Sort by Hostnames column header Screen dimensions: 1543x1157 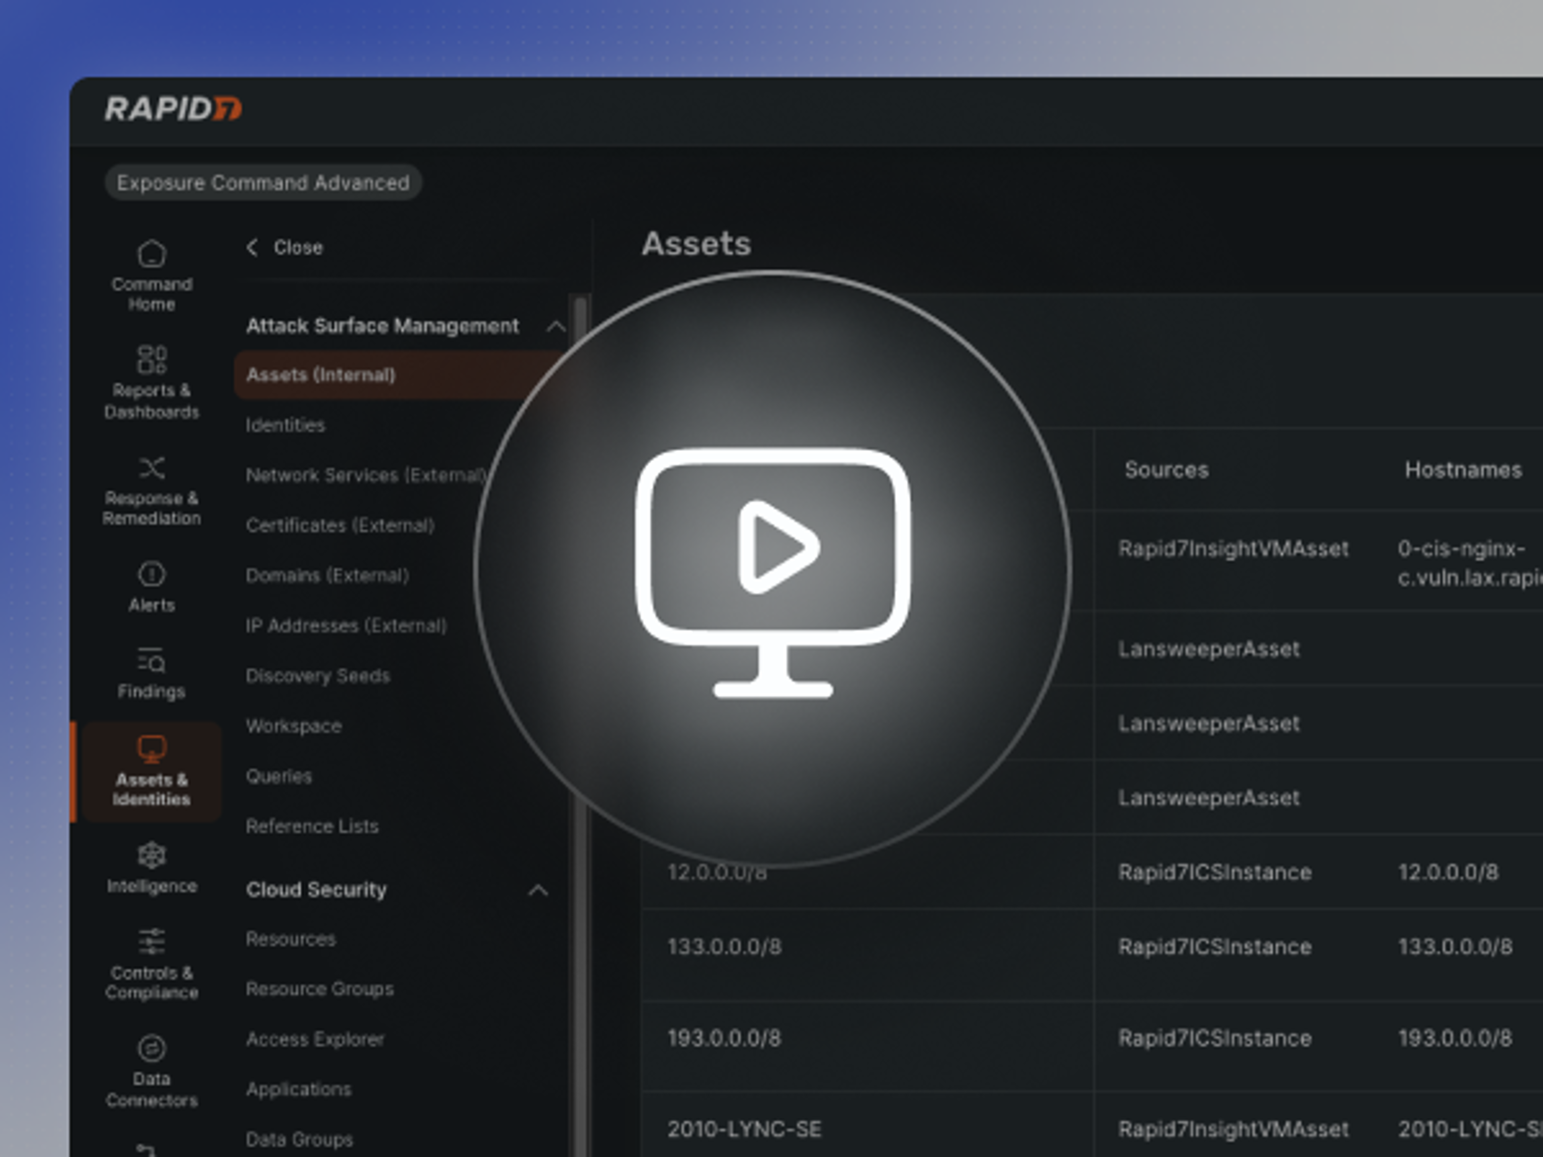coord(1463,470)
